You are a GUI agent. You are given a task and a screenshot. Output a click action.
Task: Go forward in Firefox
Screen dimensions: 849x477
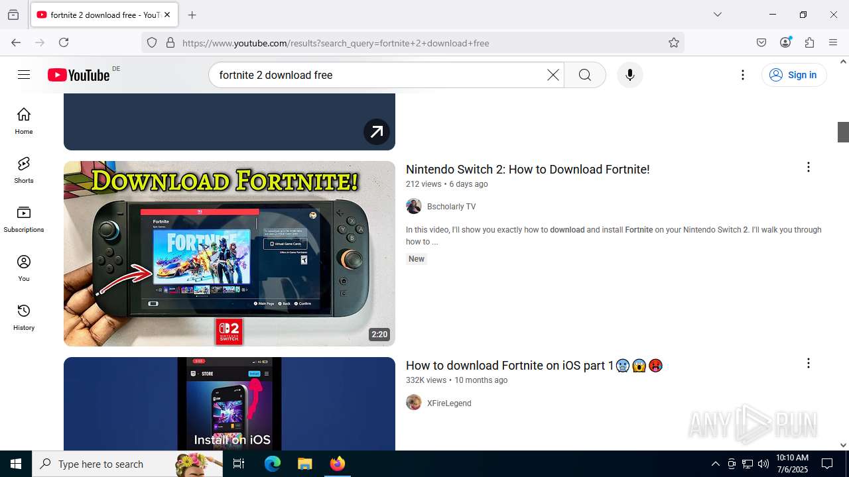coord(40,42)
